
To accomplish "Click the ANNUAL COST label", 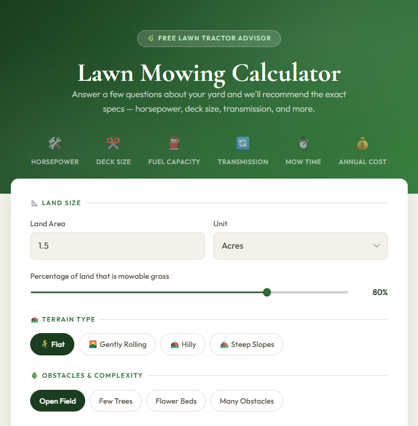I will 362,162.
